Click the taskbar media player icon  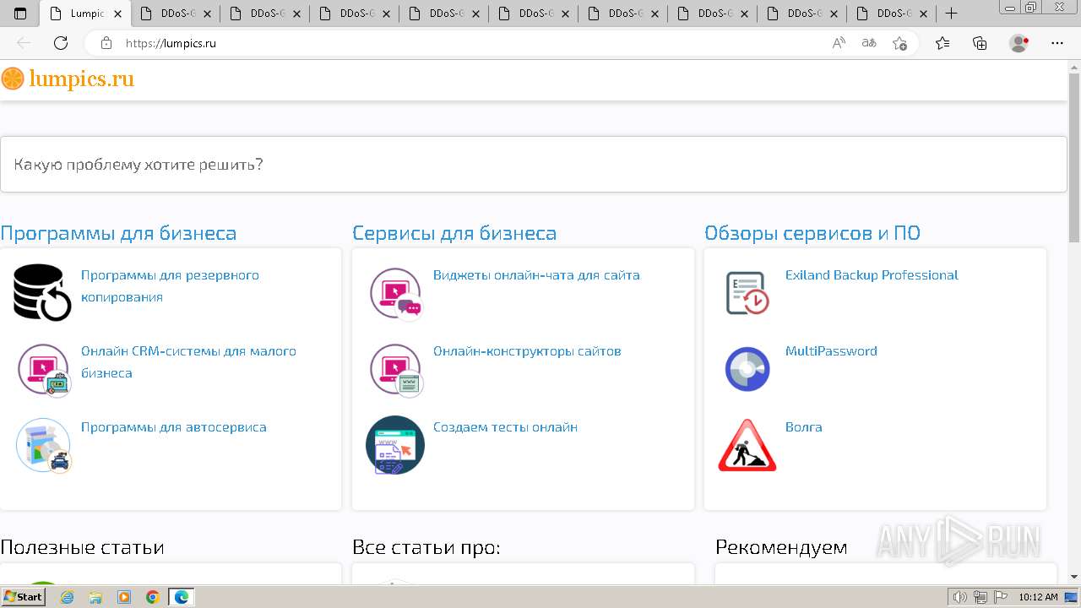click(x=124, y=597)
